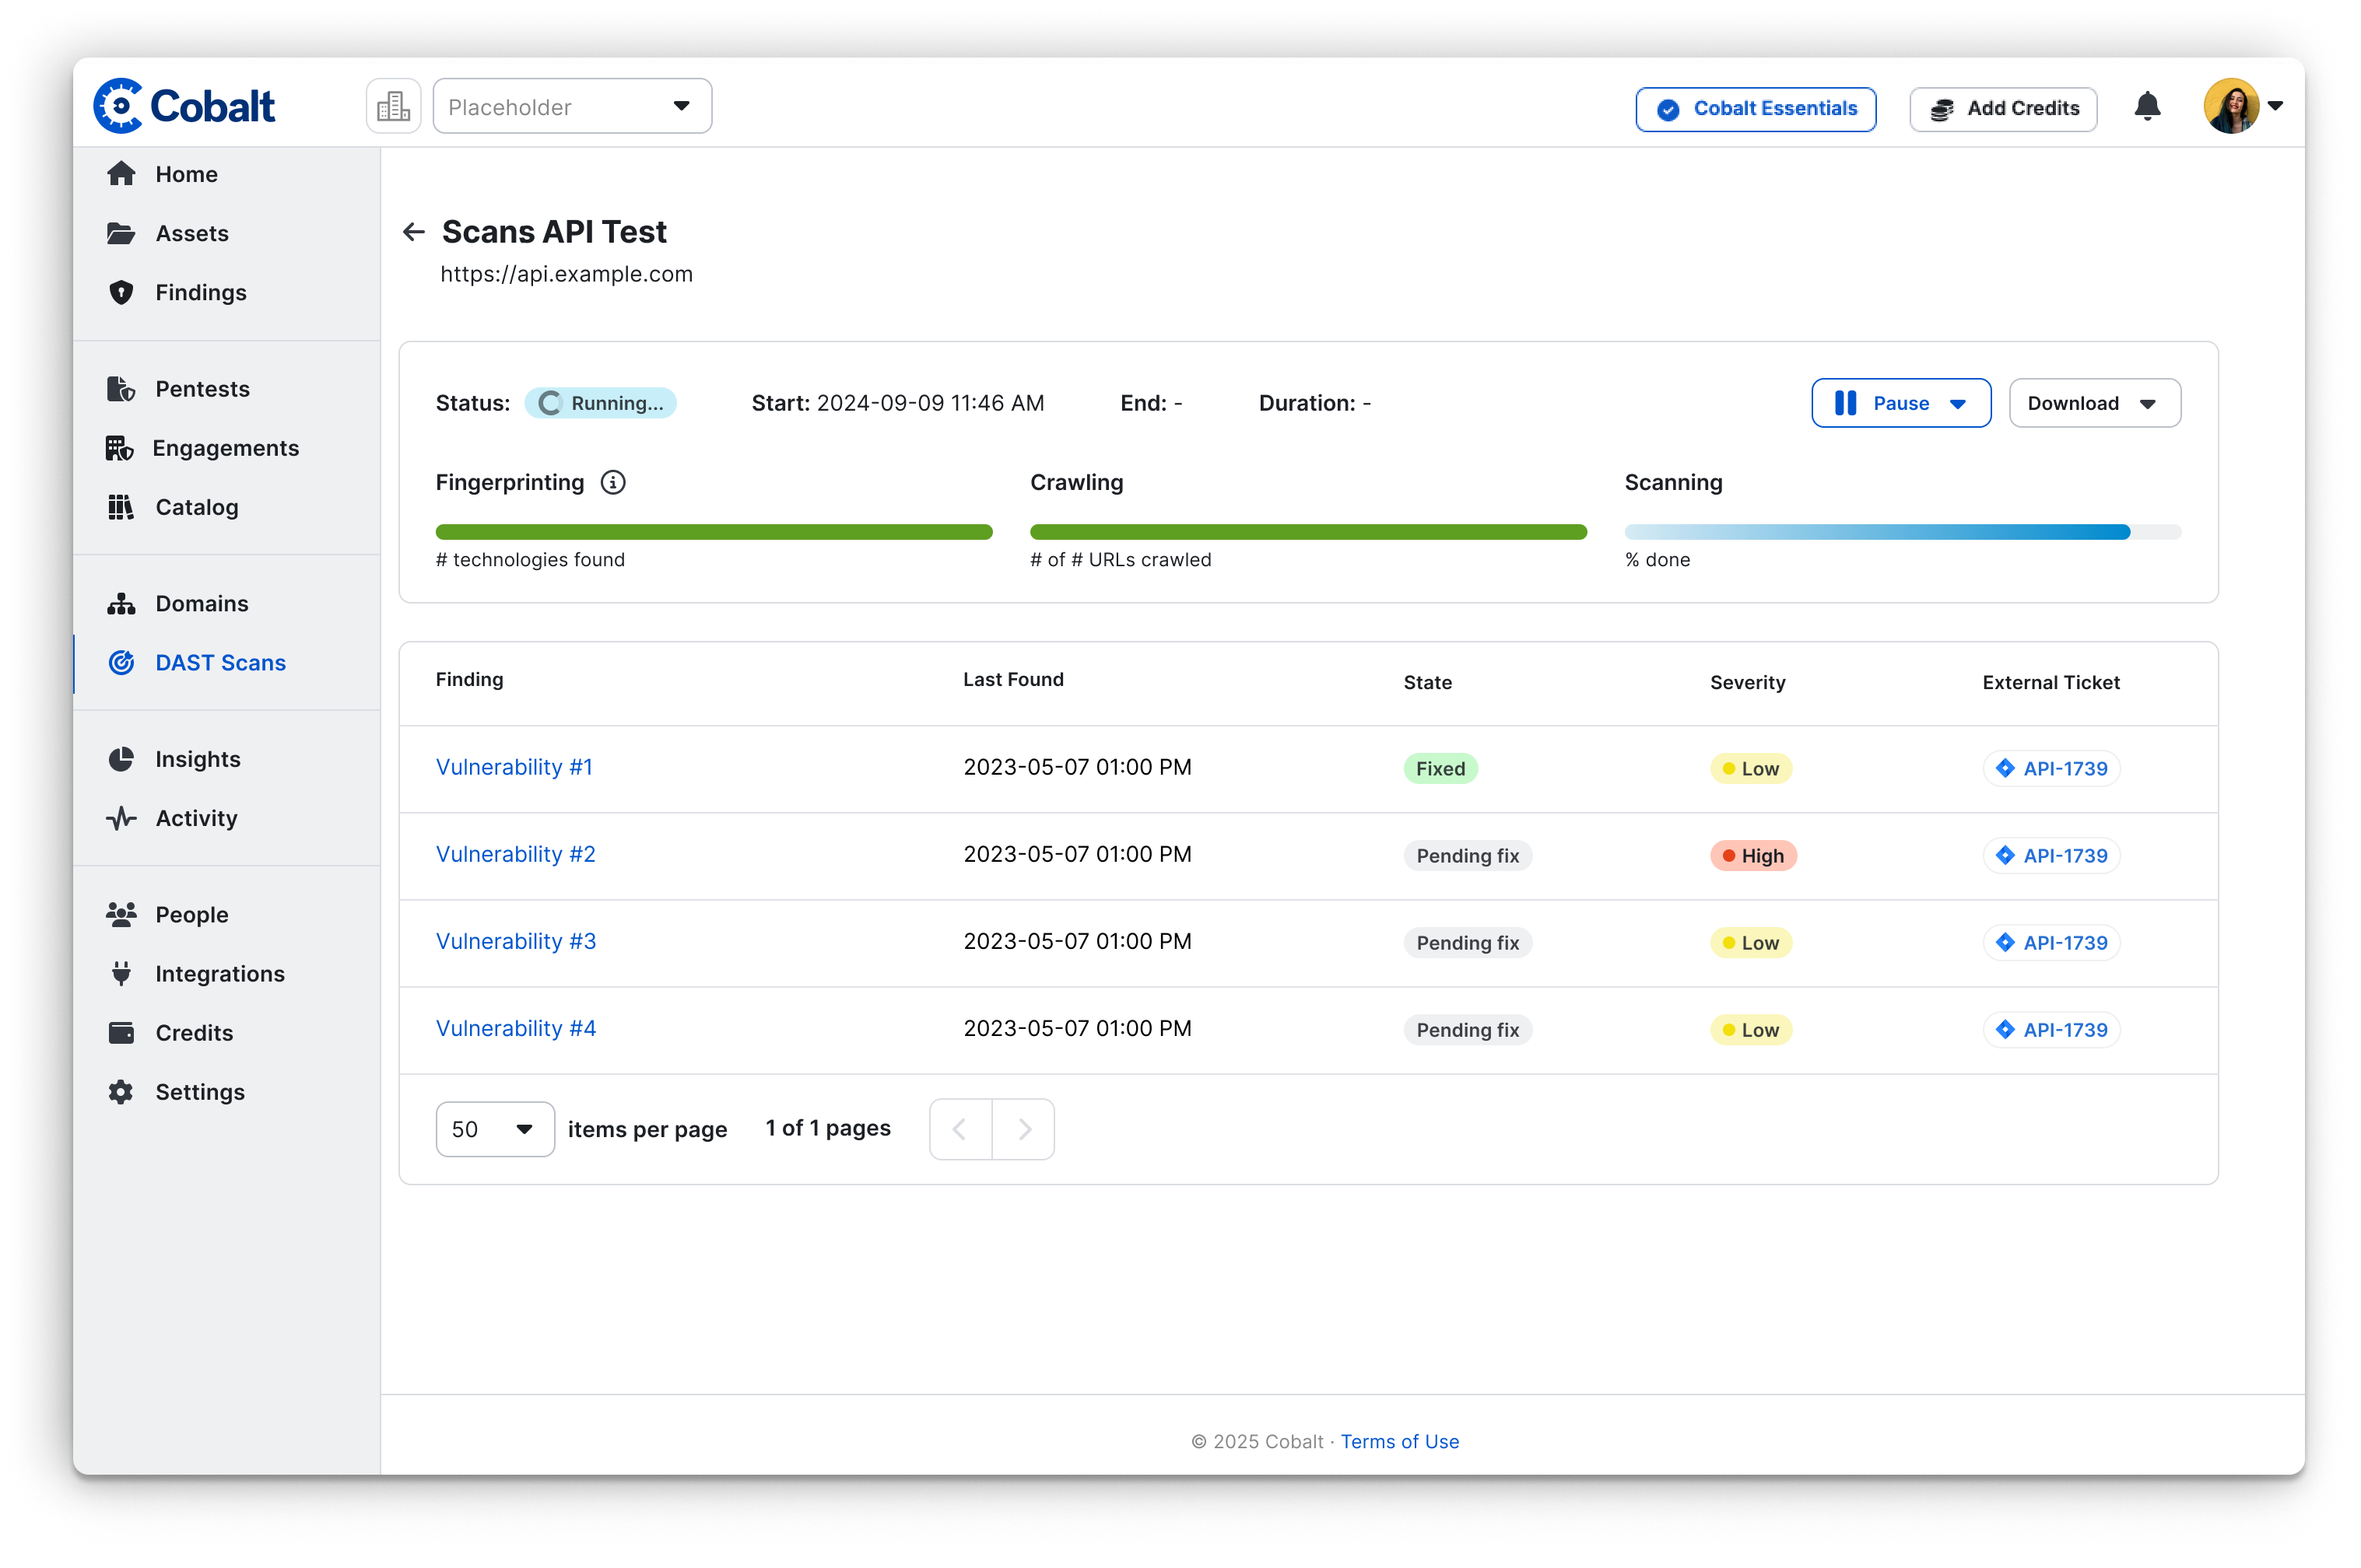Click the Cobalt Essentials button
Screen dimensions: 2361x1568
[x=1755, y=109]
